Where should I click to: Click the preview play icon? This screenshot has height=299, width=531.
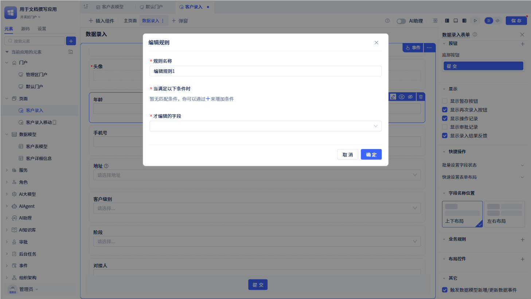pyautogui.click(x=475, y=21)
